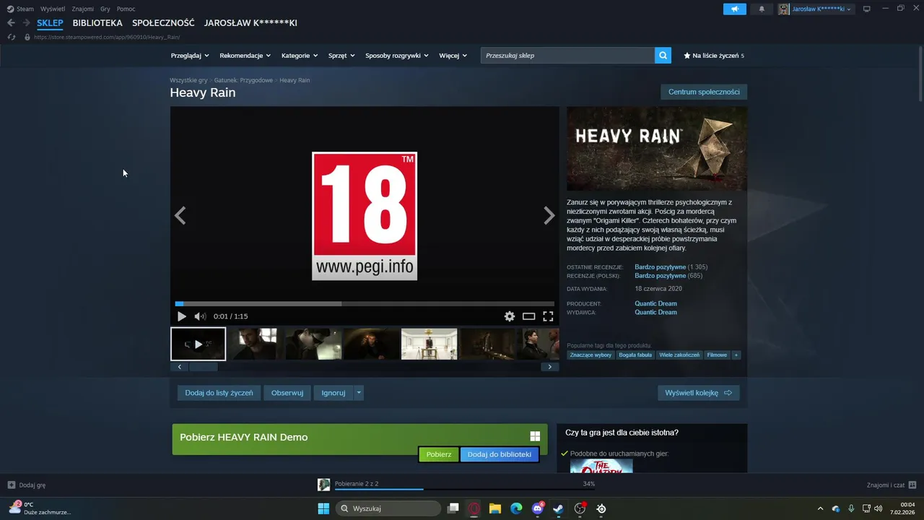Click plus icon to add tag
This screenshot has height=520, width=924.
[736, 355]
